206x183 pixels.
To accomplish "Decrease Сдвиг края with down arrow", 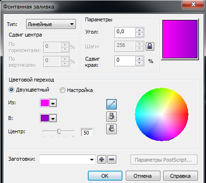I will [139, 63].
